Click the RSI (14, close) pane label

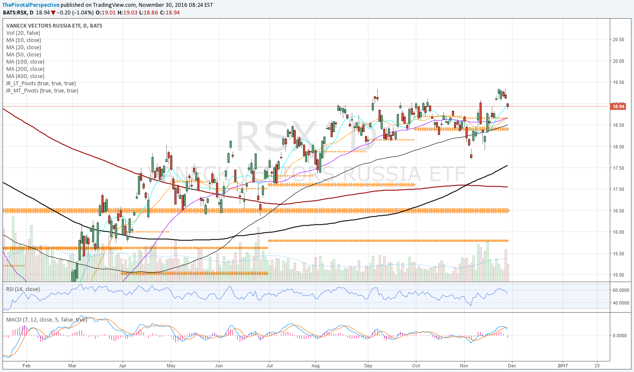(23, 289)
